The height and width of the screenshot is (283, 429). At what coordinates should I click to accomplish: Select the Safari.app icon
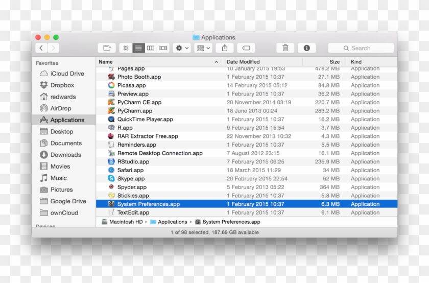coord(111,170)
